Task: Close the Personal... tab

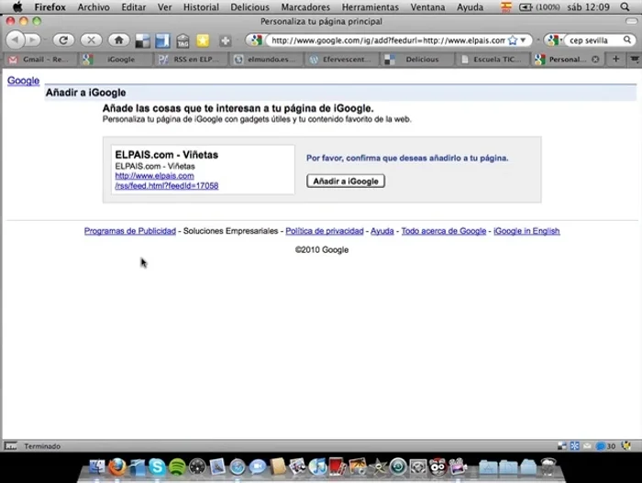Action: (x=595, y=60)
